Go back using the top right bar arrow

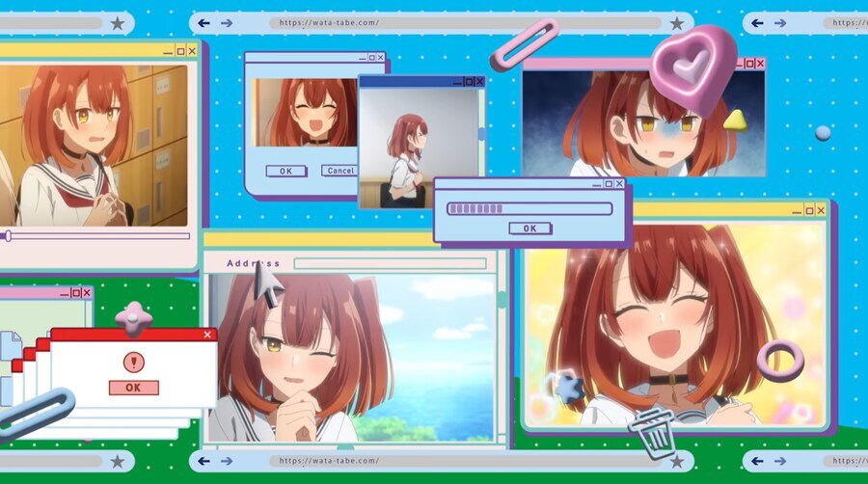click(x=757, y=23)
